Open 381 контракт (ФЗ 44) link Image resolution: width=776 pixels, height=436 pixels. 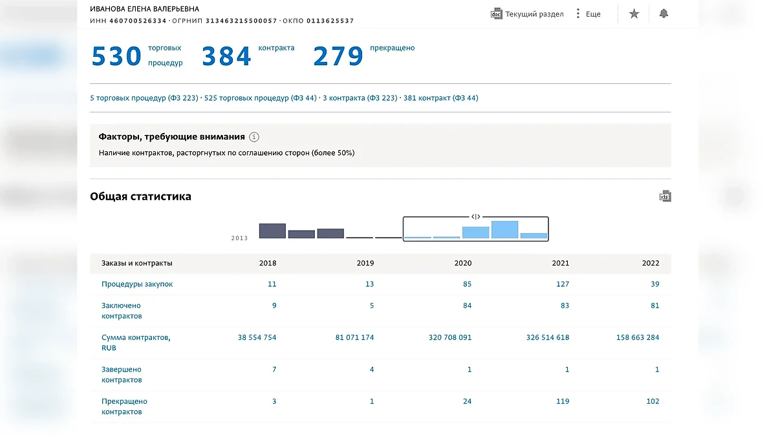[x=440, y=98]
